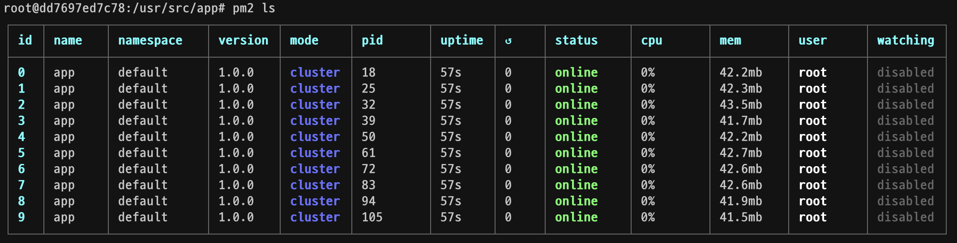Click 'cluster' mode in pid 25 row
957x243 pixels.
click(315, 88)
